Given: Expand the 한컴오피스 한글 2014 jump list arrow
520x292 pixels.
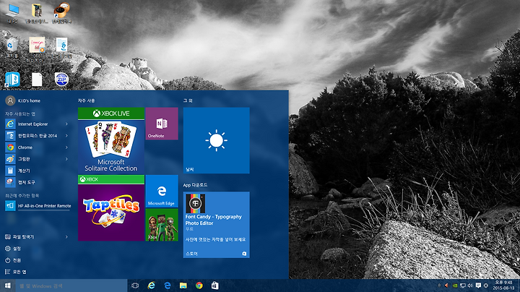Looking at the screenshot, I should (66, 136).
